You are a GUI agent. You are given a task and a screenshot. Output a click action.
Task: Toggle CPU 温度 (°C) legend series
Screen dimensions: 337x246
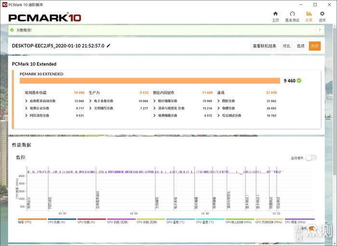(x=210, y=221)
